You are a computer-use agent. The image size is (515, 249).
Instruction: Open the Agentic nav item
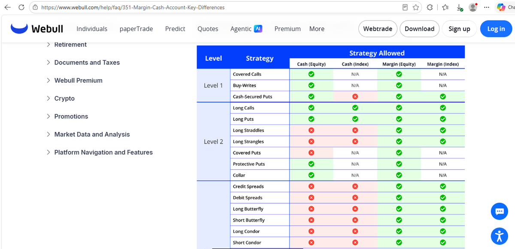(241, 29)
